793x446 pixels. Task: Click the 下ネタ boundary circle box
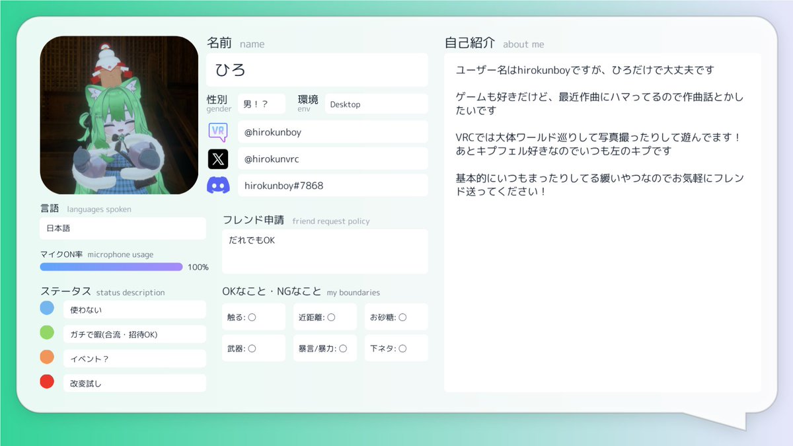[x=397, y=348]
